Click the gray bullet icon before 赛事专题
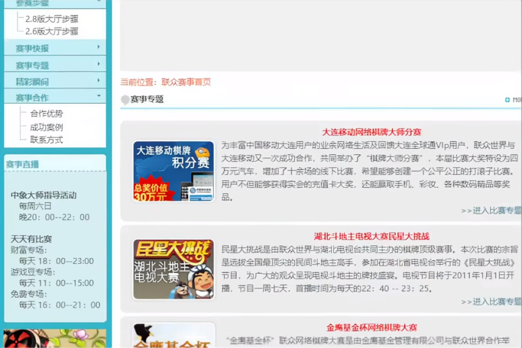Screen dimensions: 522x348 point(125,100)
